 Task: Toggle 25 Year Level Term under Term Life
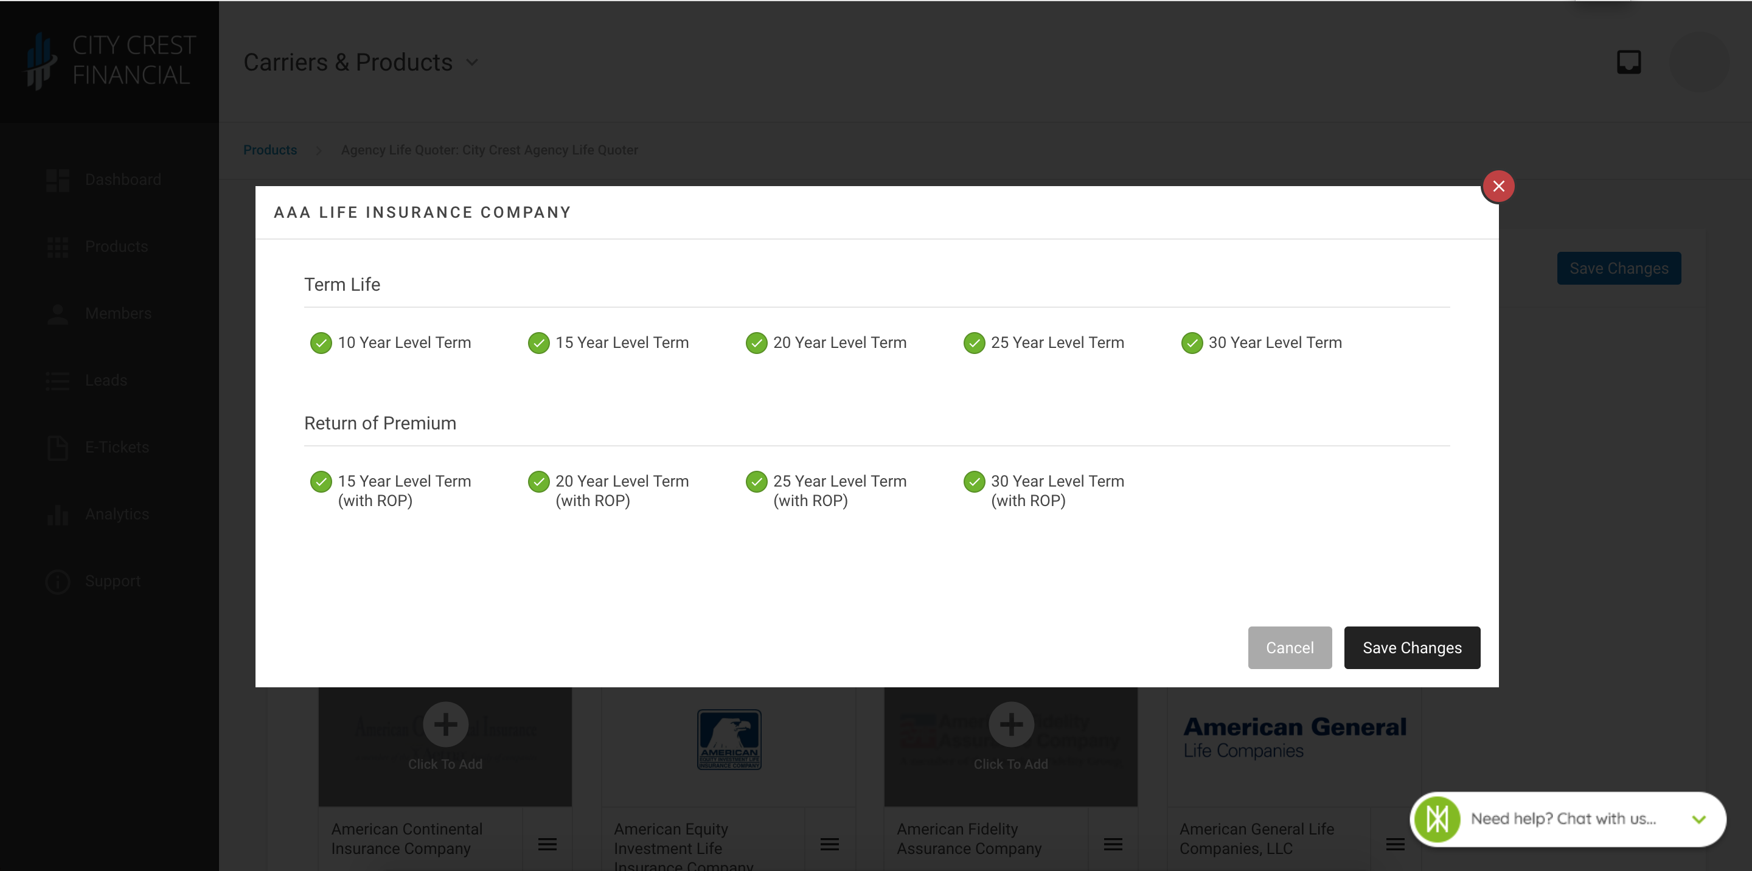click(974, 344)
